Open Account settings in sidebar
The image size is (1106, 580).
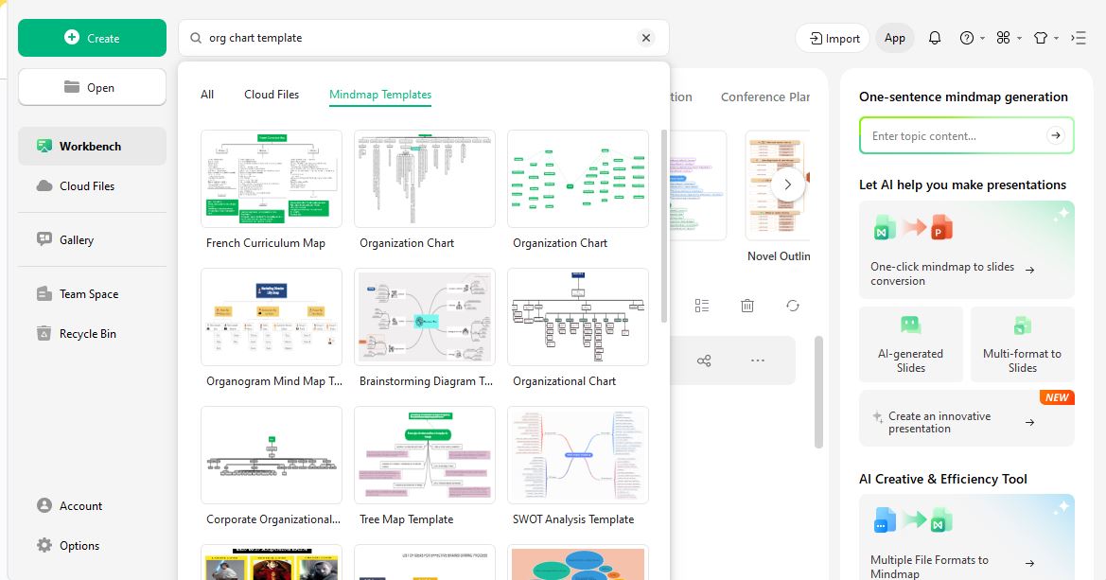92,506
